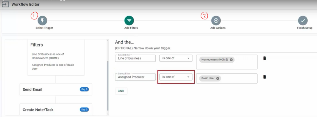Click the Basic User chip label

208,78
